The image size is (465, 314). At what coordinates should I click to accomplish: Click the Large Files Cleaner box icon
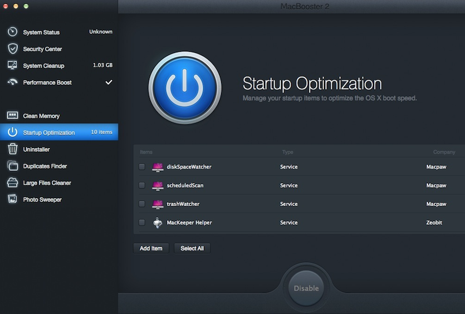pos(12,183)
